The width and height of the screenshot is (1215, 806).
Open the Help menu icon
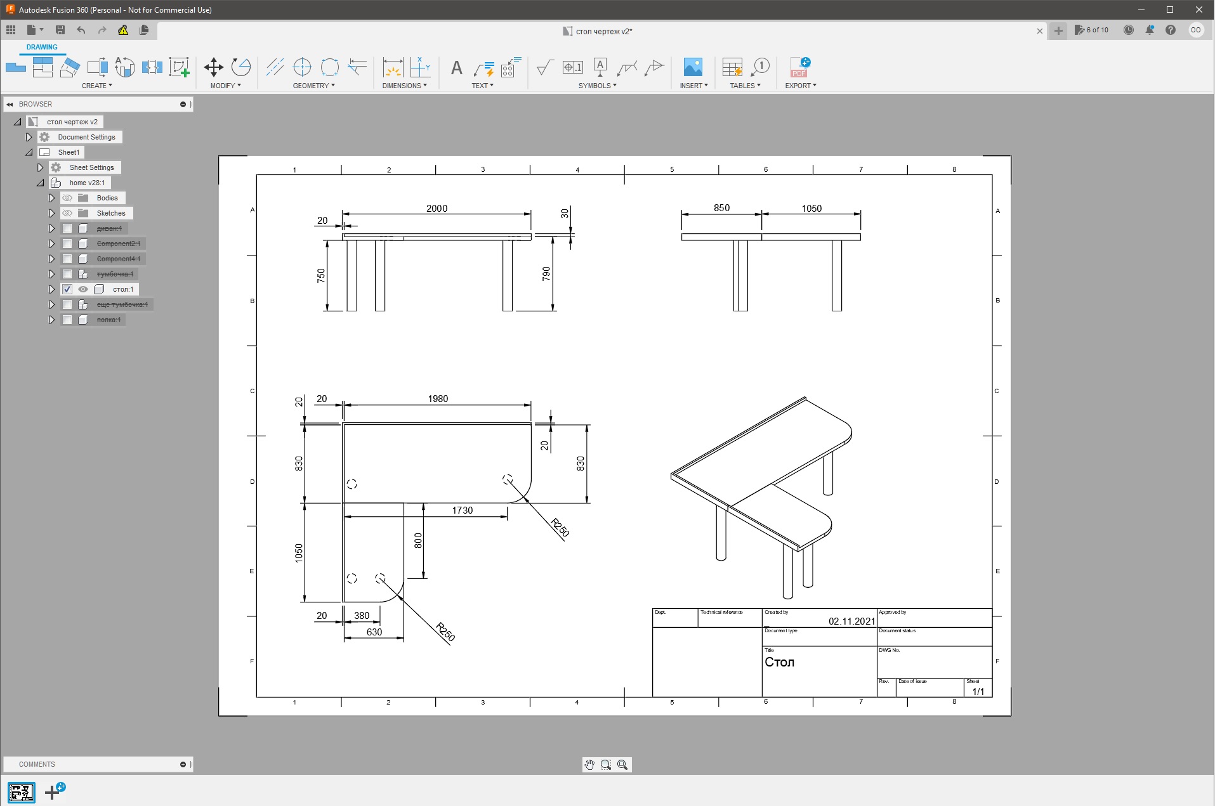click(x=1171, y=30)
